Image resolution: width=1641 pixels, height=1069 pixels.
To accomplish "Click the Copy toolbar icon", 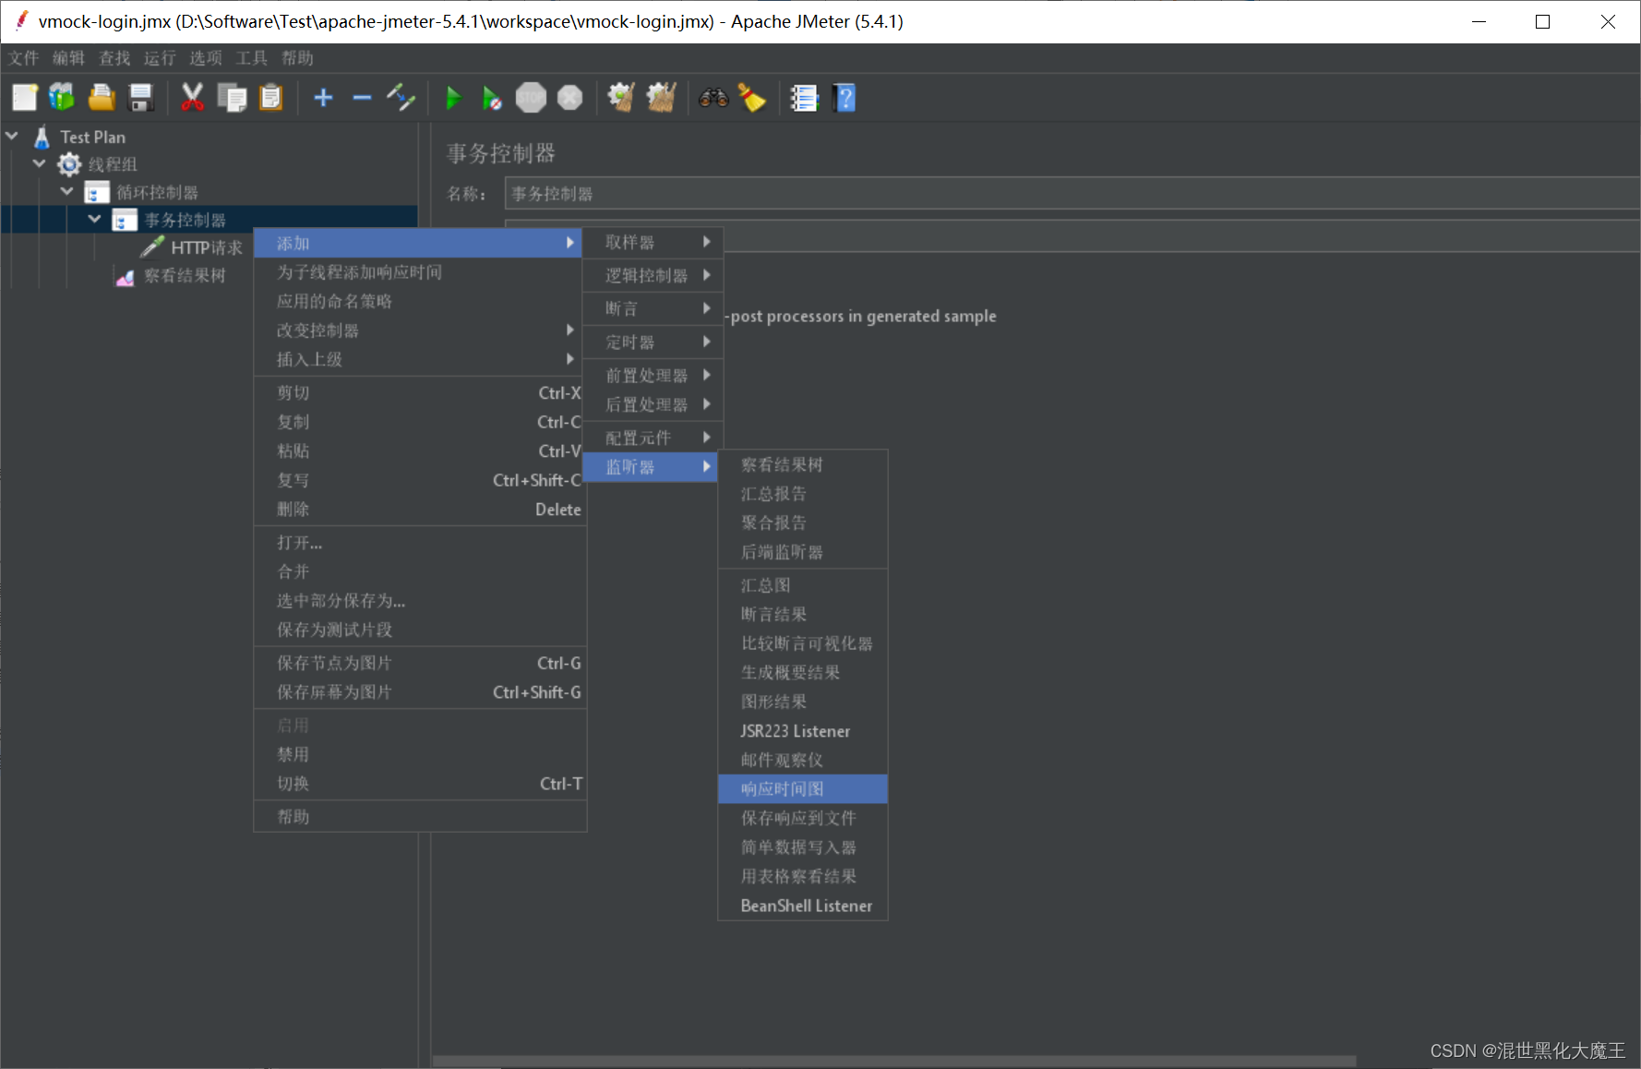I will click(x=232, y=97).
